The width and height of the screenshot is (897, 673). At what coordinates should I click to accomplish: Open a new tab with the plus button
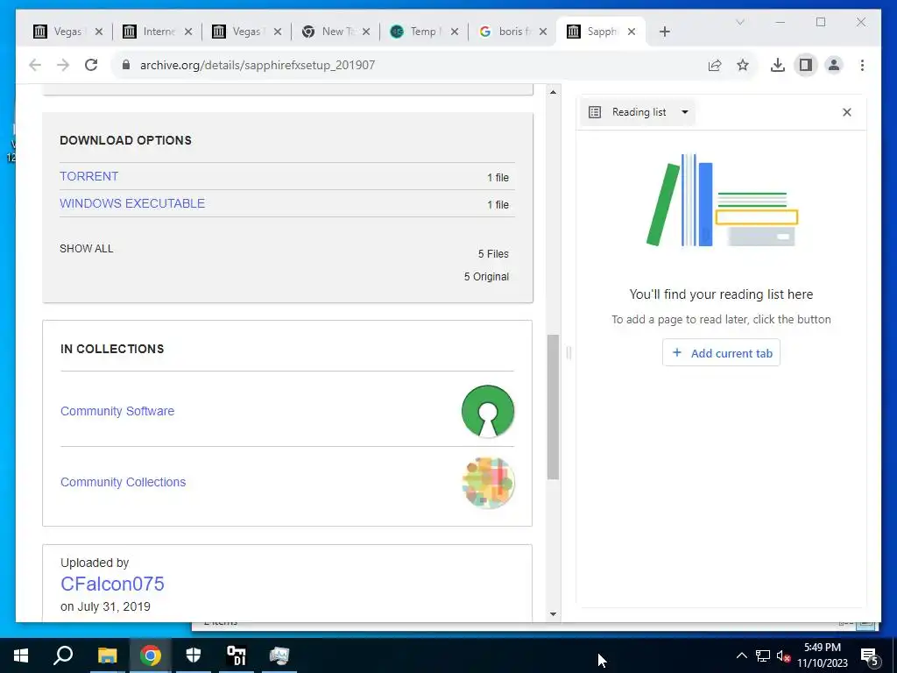point(664,32)
